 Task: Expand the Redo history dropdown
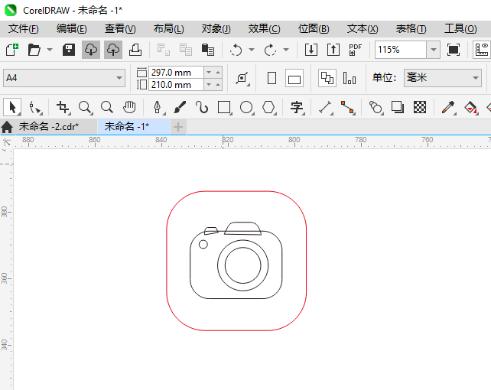coord(286,50)
